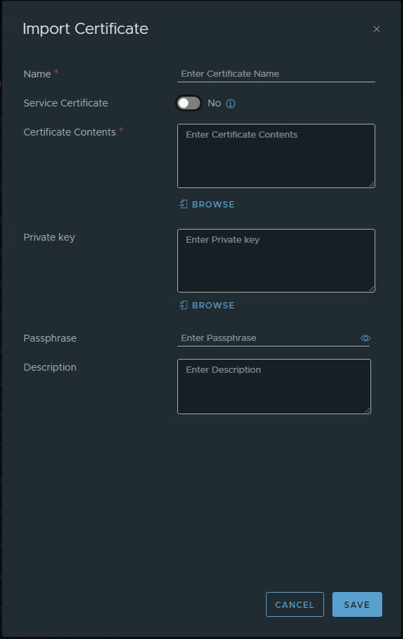Click the SAVE button
The image size is (403, 639).
[x=357, y=604]
